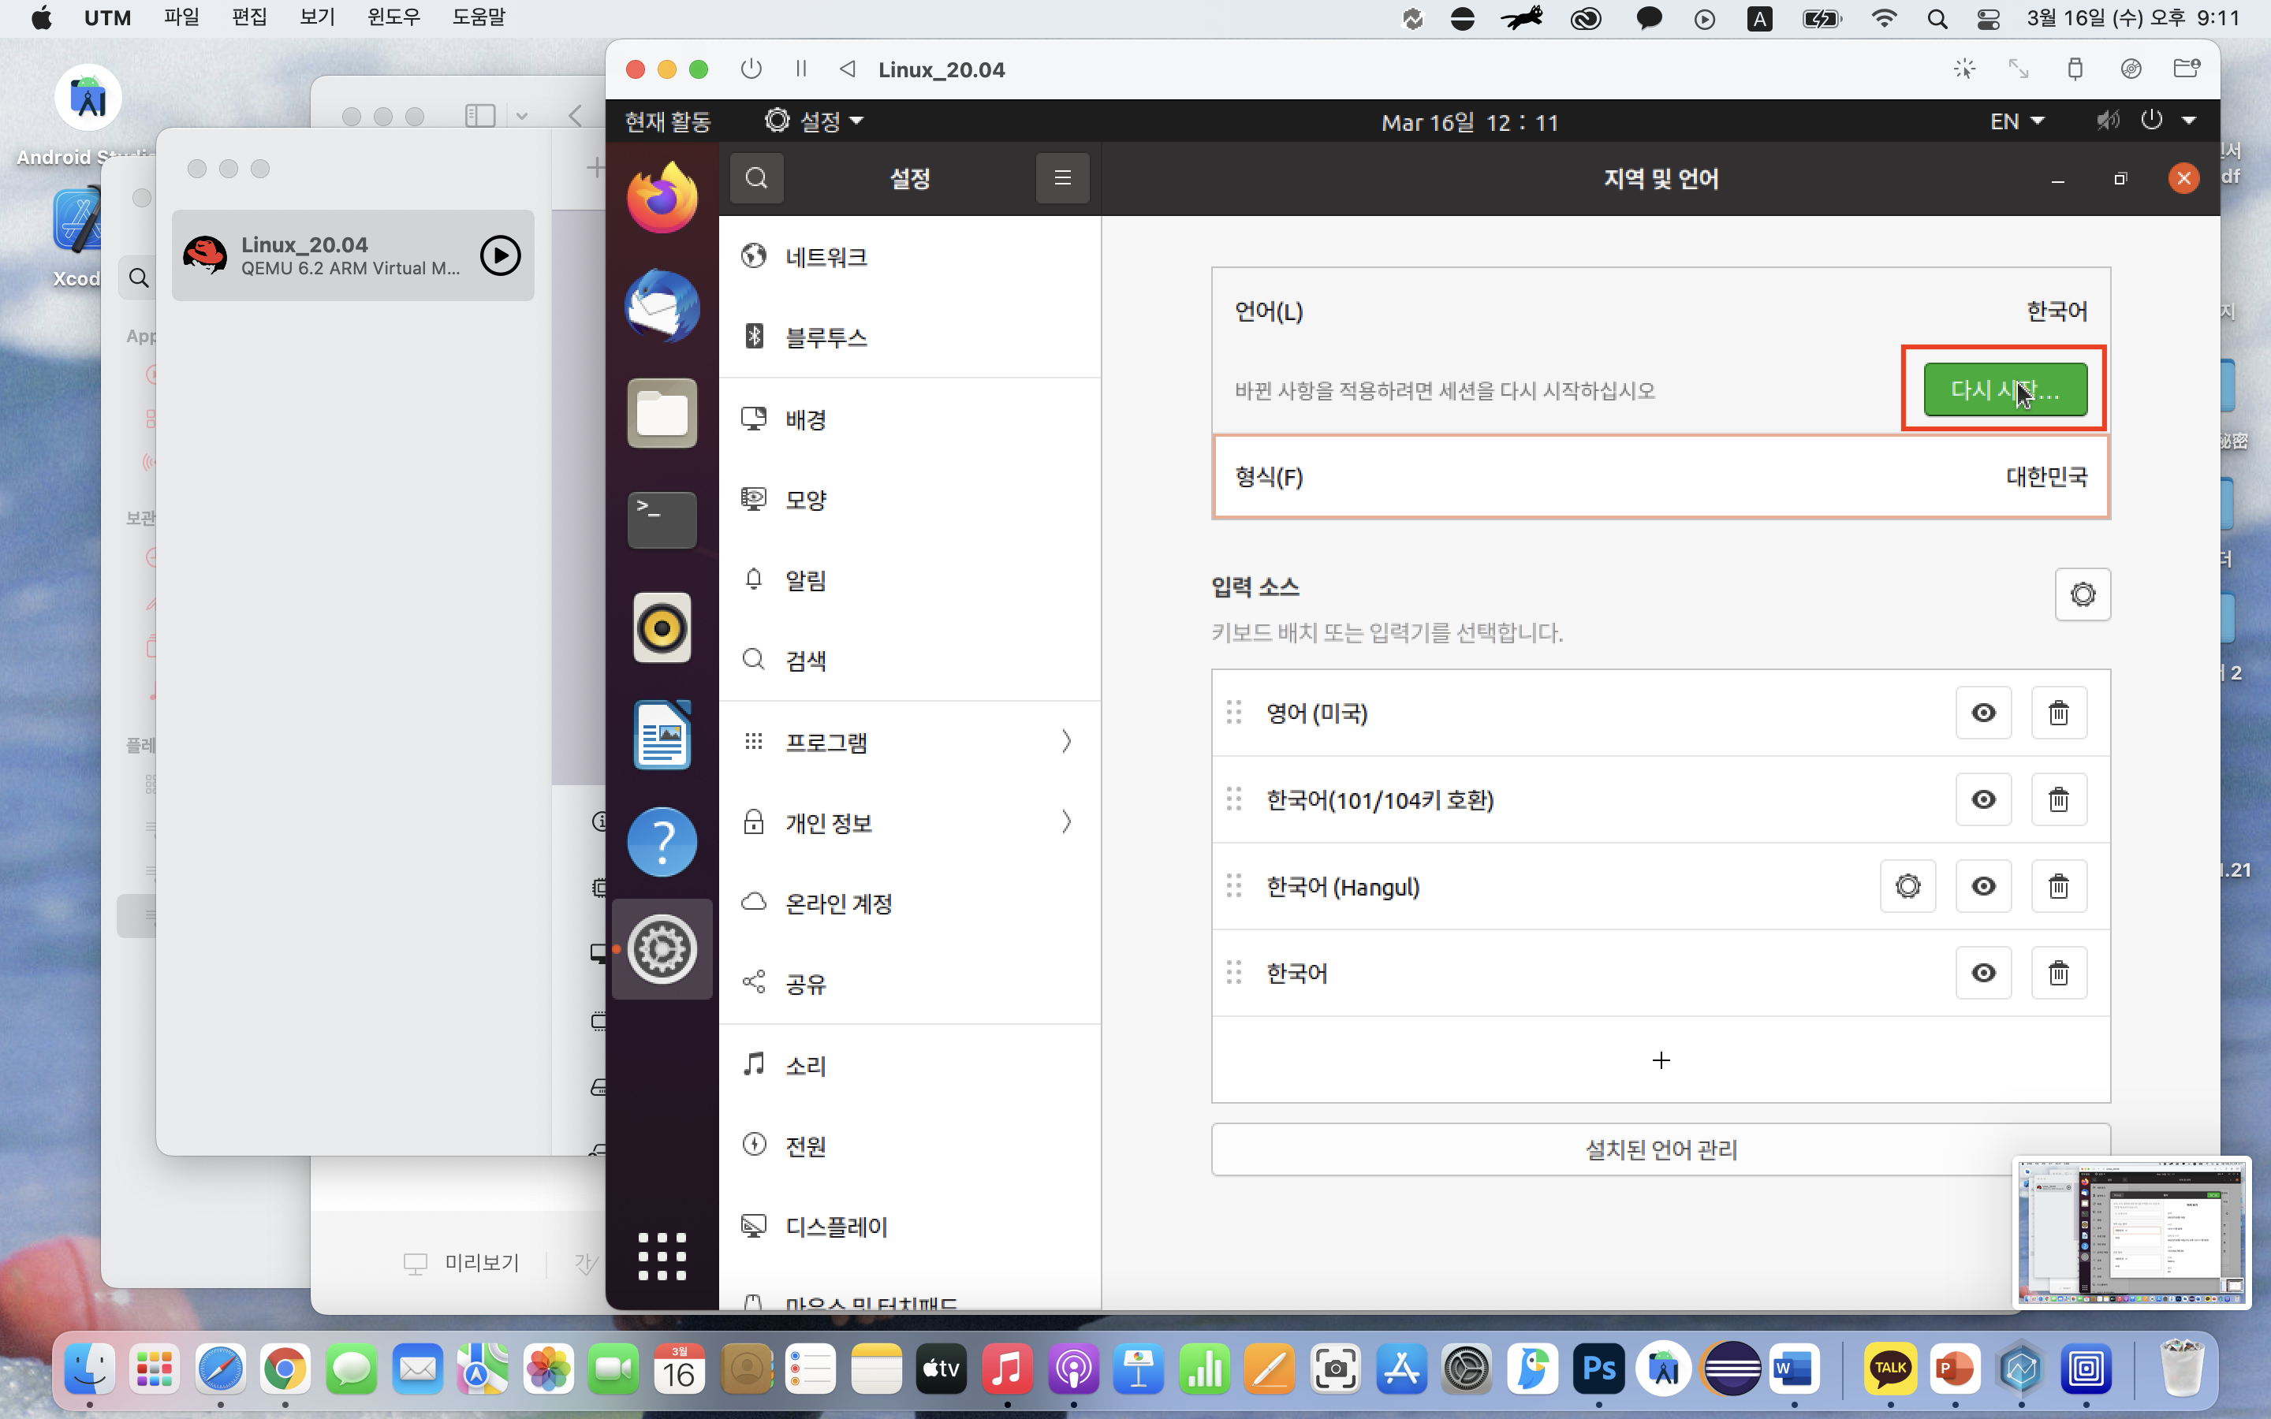Open the 보기 menu in UTM menu bar
2271x1419 pixels.
click(x=316, y=18)
